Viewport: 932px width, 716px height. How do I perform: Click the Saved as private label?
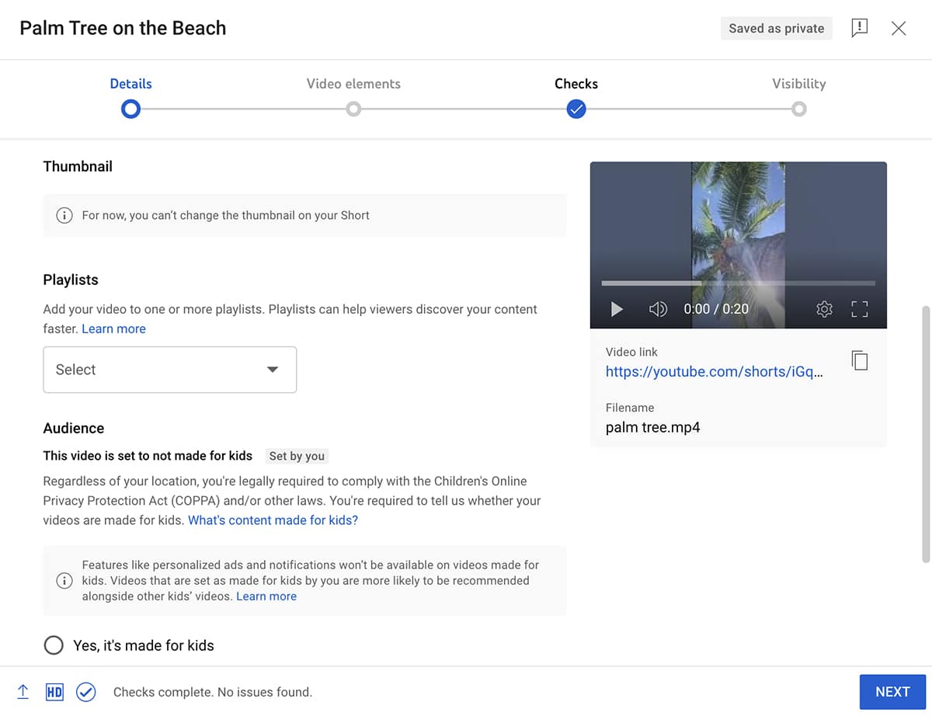point(776,28)
